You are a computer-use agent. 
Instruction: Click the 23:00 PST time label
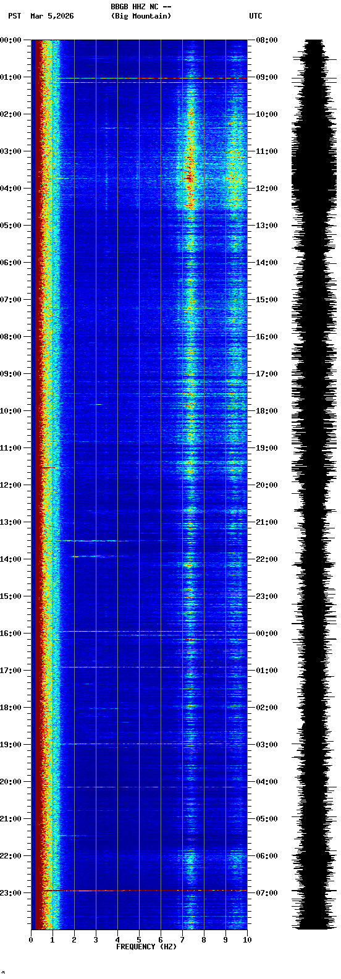tap(11, 893)
